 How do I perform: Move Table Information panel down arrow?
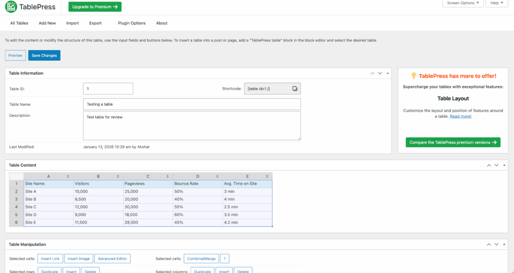380,73
